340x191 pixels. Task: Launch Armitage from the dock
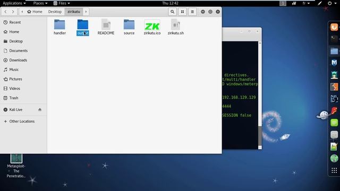click(x=334, y=75)
